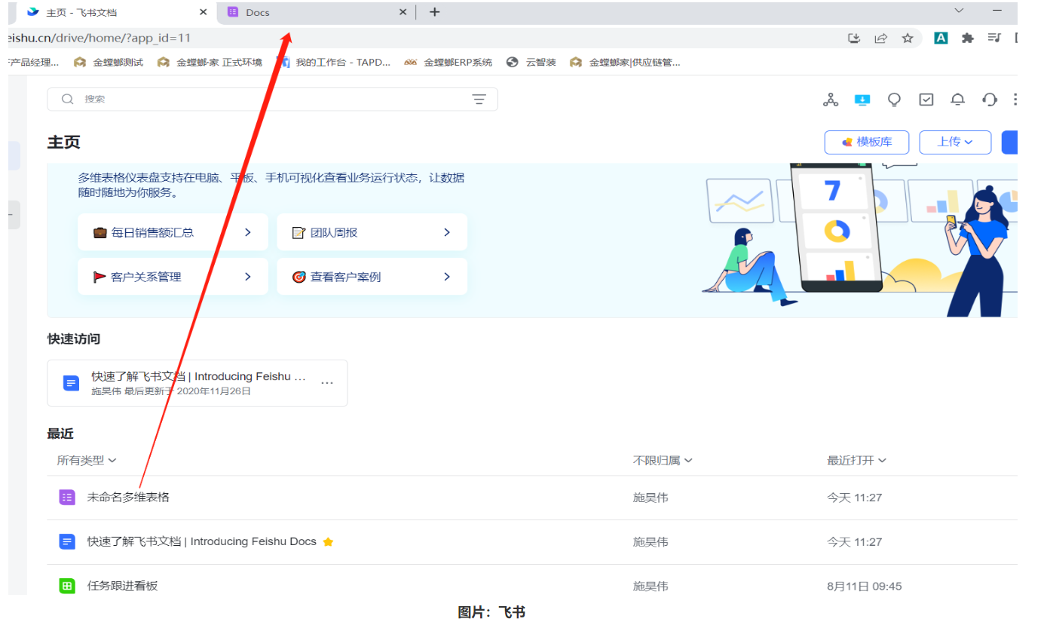
Task: Open the 任务跟进看板 file
Action: point(123,586)
